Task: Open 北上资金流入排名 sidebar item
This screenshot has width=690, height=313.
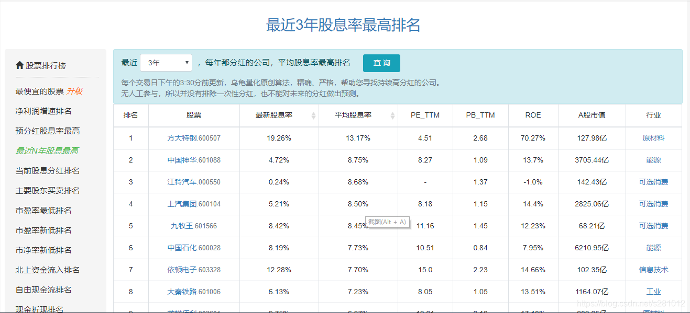Action: click(x=48, y=270)
